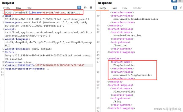The width and height of the screenshot is (183, 112).
Task: Toggle \n non-printable characters in Response panel
Action: tap(181, 8)
